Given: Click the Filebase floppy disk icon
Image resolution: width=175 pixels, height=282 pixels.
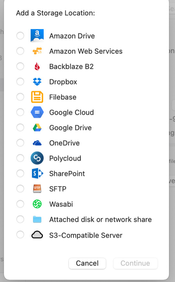Looking at the screenshot, I should pos(37,97).
